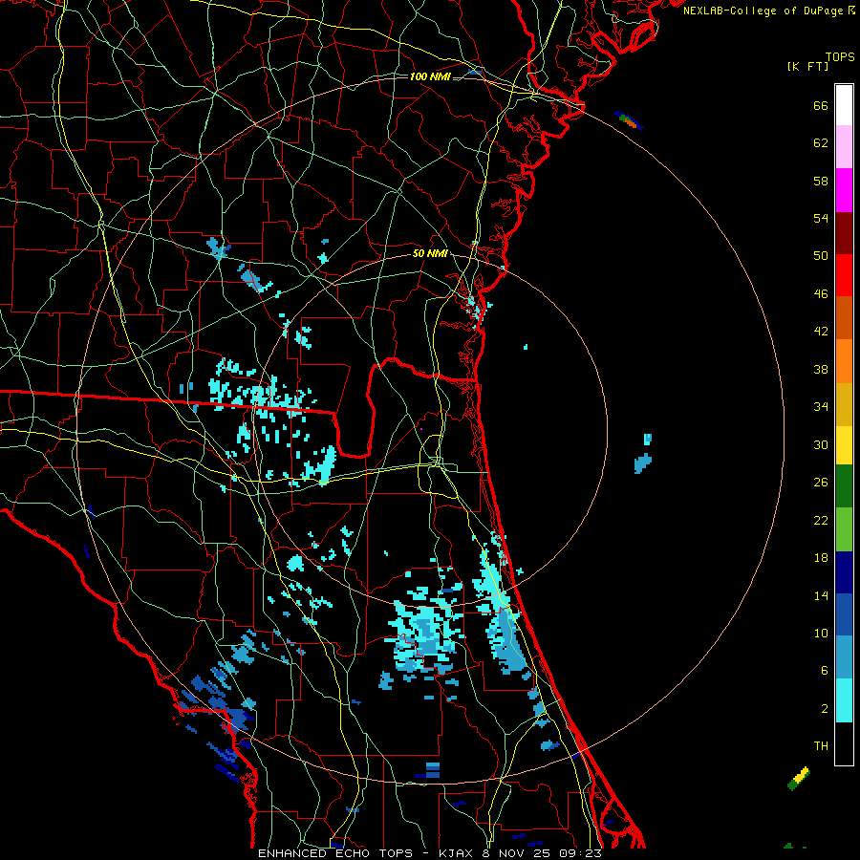Screen dimensions: 860x860
Task: Click legend value 46
Action: (821, 294)
